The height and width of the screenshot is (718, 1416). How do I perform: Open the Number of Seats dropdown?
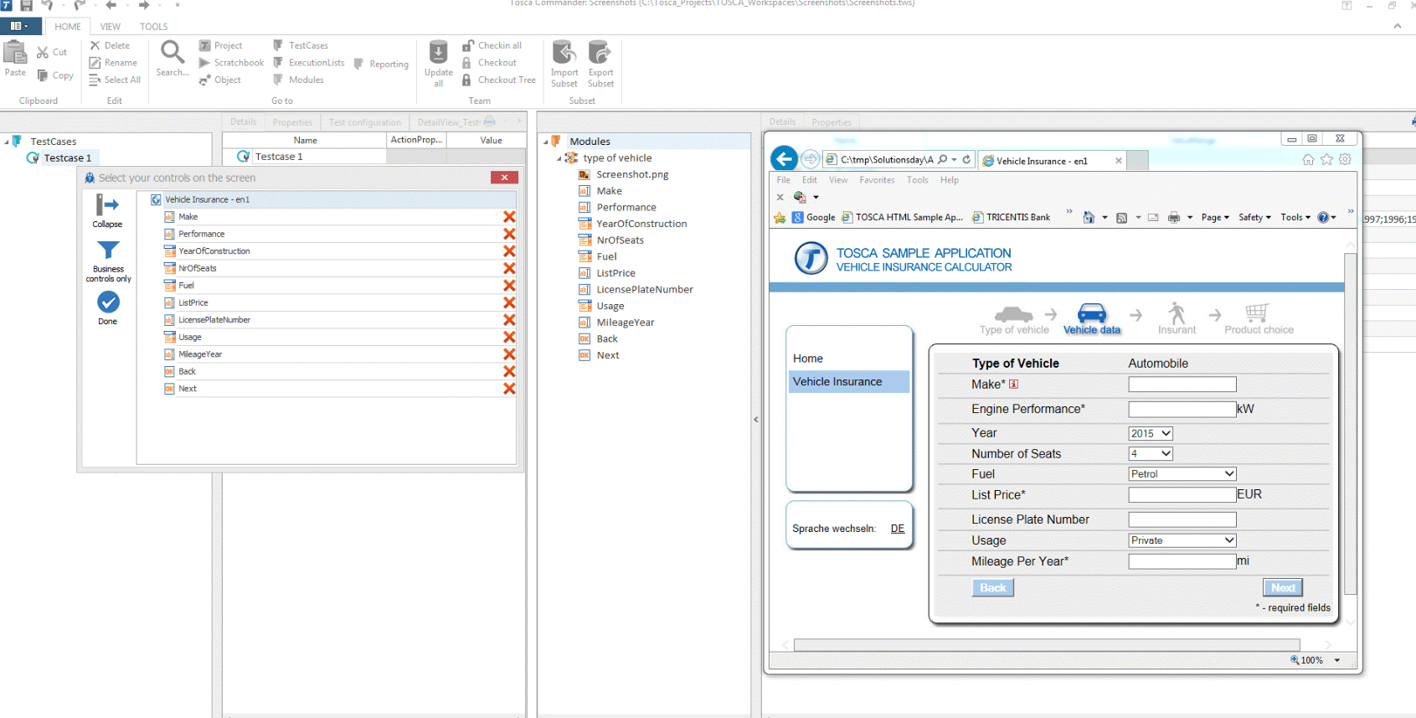[1151, 453]
